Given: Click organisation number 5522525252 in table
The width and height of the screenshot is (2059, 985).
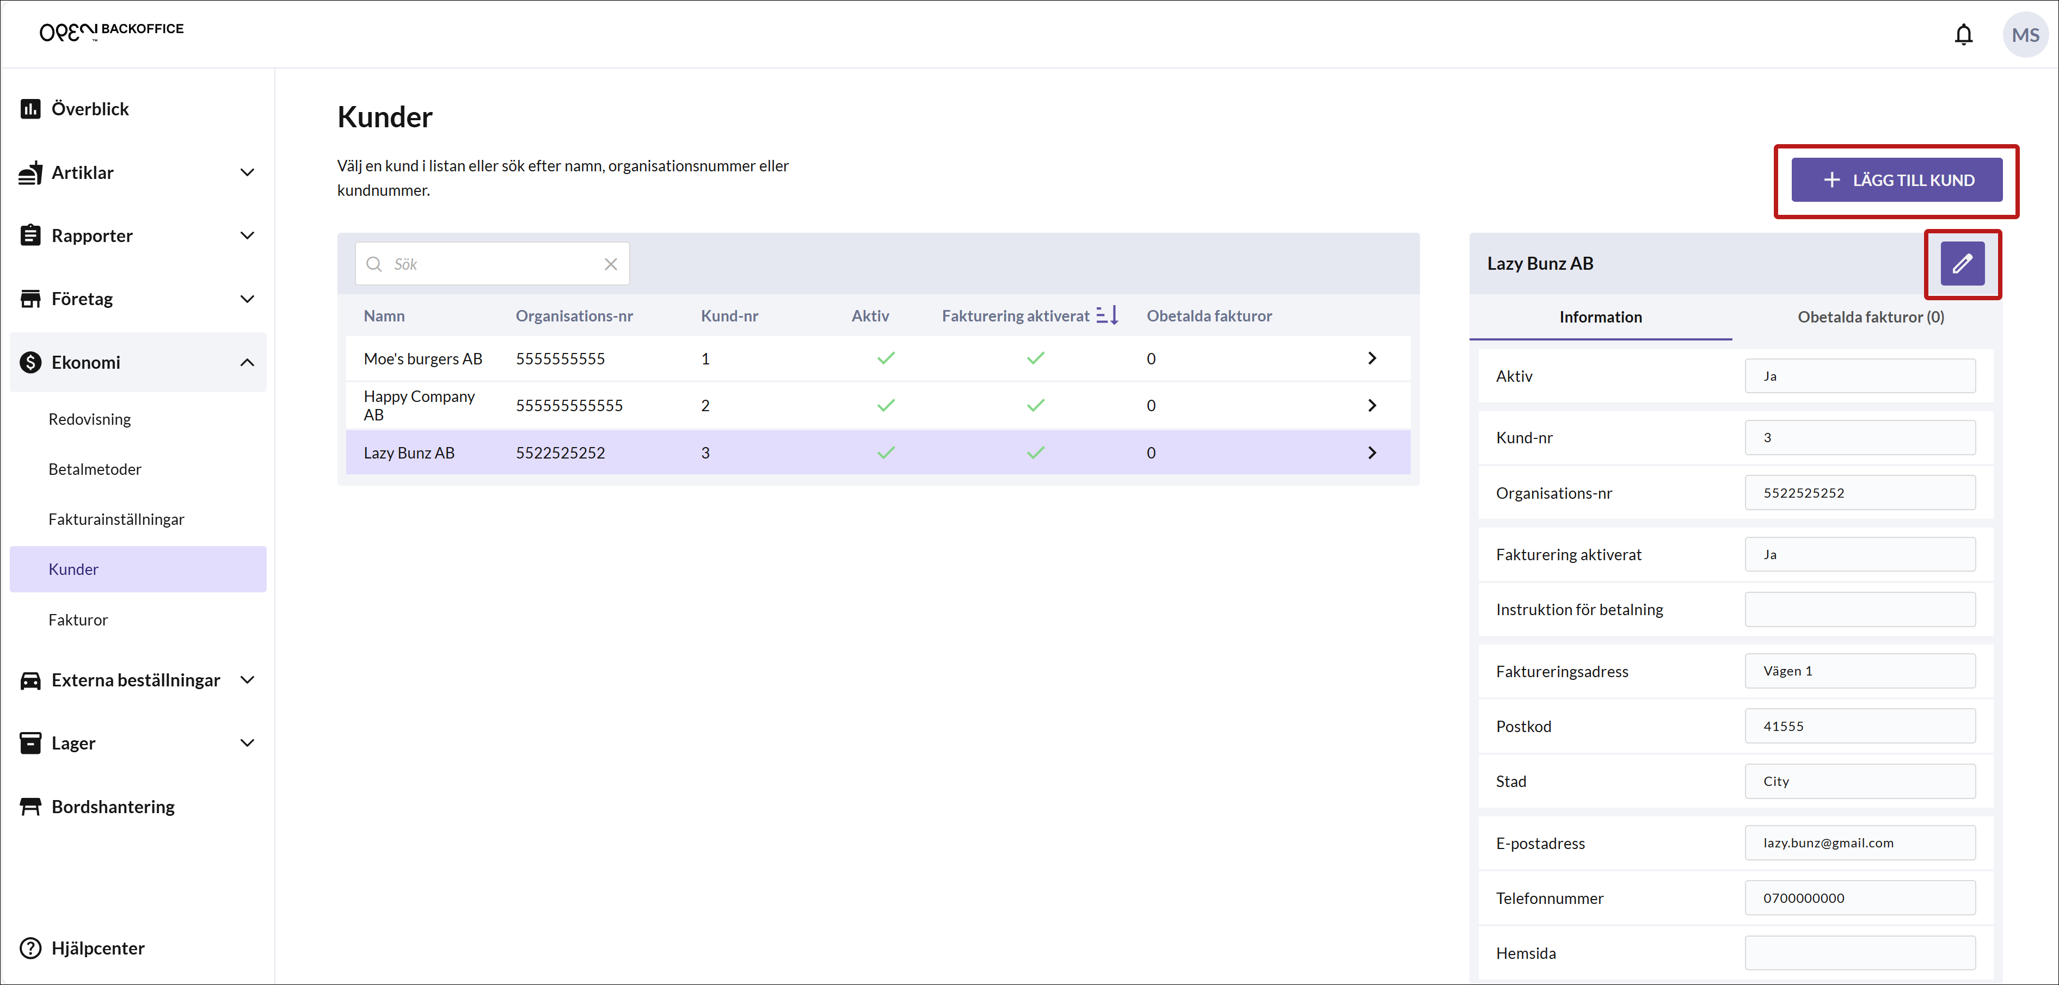Looking at the screenshot, I should click(560, 453).
